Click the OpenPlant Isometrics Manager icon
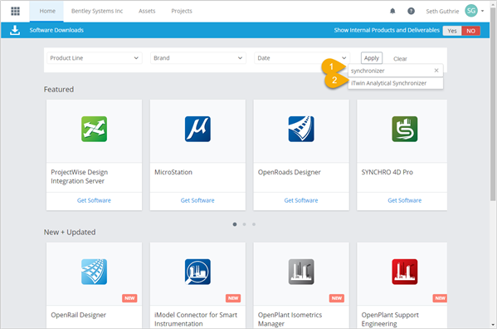 pos(301,272)
